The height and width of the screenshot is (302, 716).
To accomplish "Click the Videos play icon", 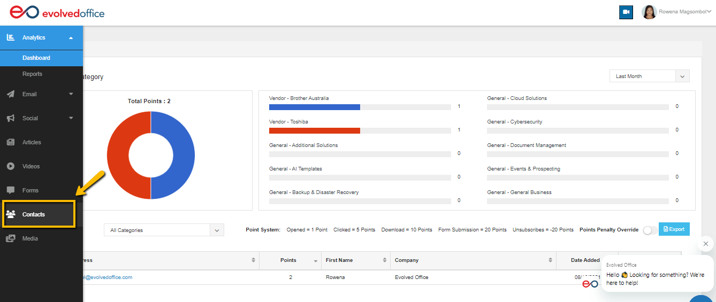I will (x=11, y=166).
